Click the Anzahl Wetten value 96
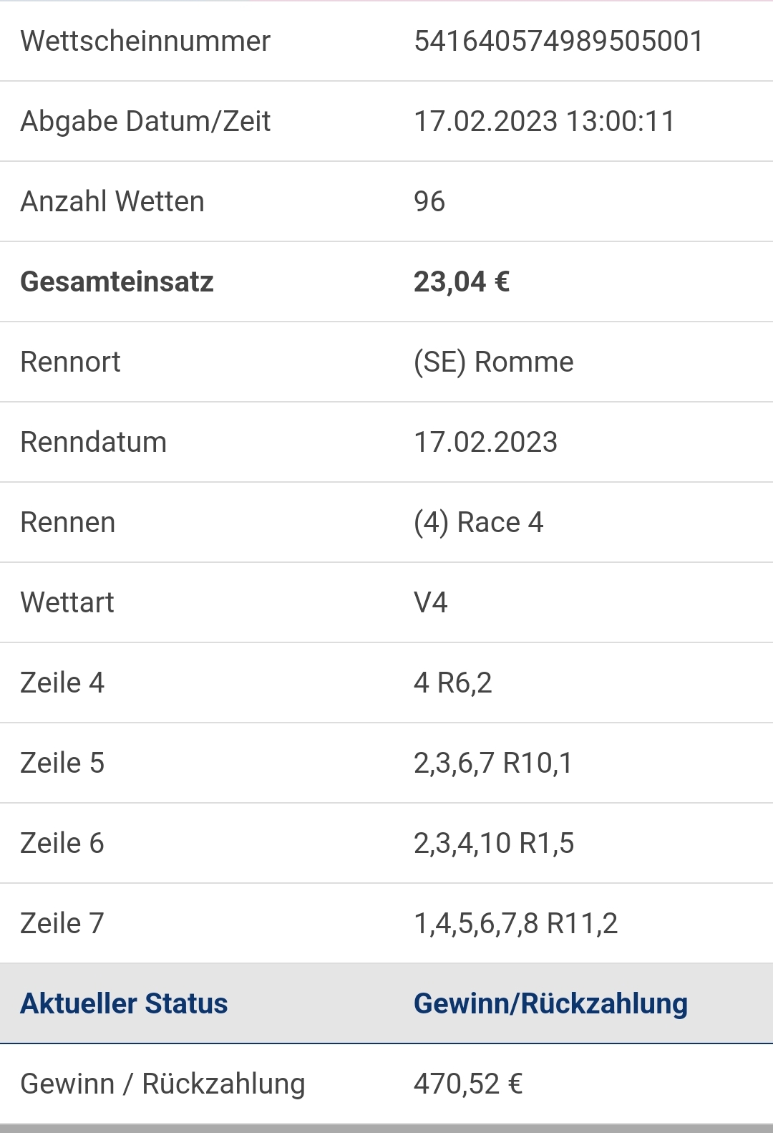The width and height of the screenshot is (773, 1133). (429, 201)
